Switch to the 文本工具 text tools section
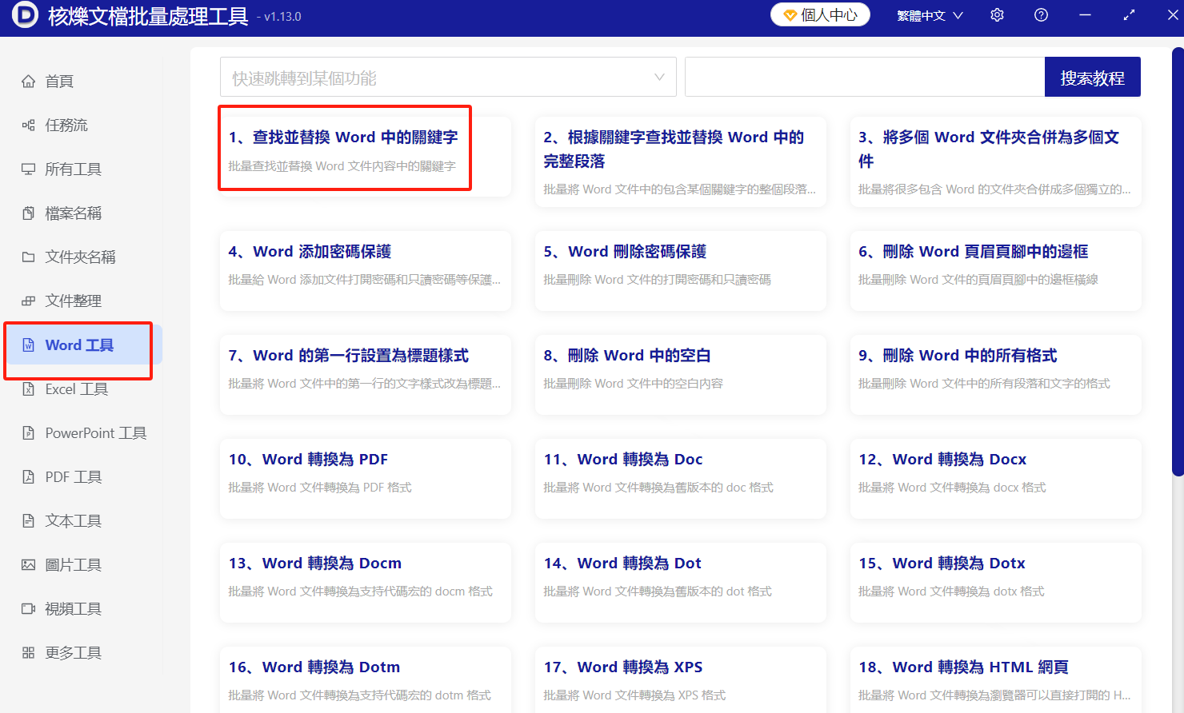Viewport: 1184px width, 713px height. 66,520
